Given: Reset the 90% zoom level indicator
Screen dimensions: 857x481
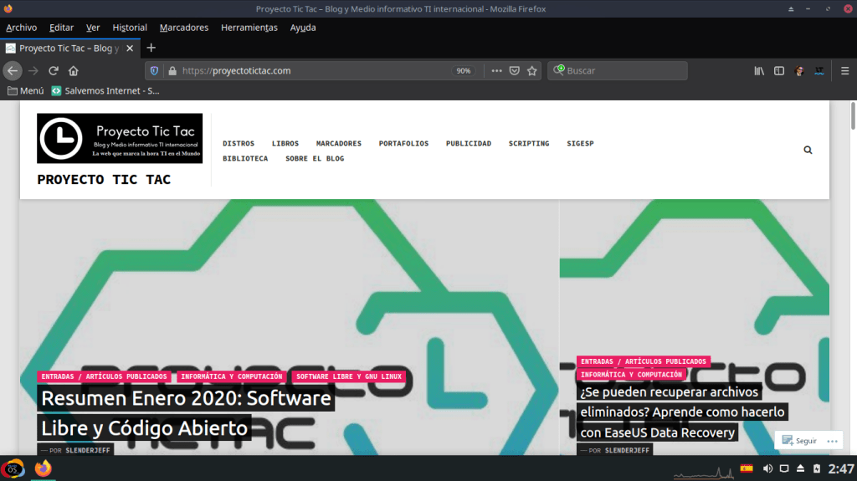Looking at the screenshot, I should click(463, 71).
